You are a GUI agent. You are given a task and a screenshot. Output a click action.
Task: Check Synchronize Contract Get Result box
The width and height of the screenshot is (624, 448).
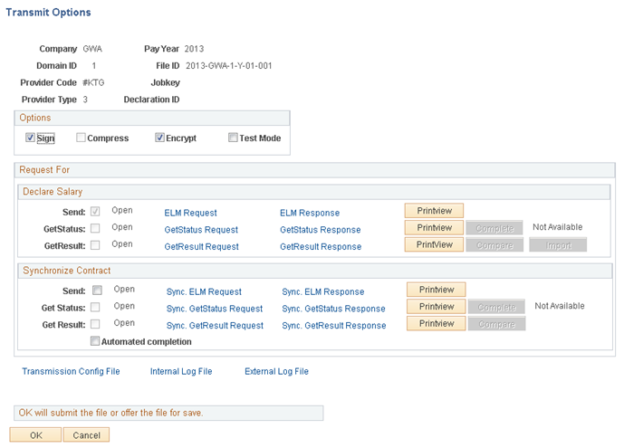(95, 324)
